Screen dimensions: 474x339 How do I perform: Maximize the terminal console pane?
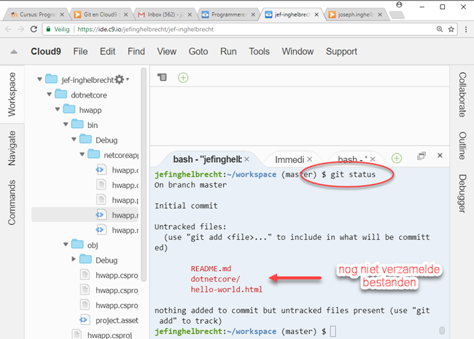[421, 156]
